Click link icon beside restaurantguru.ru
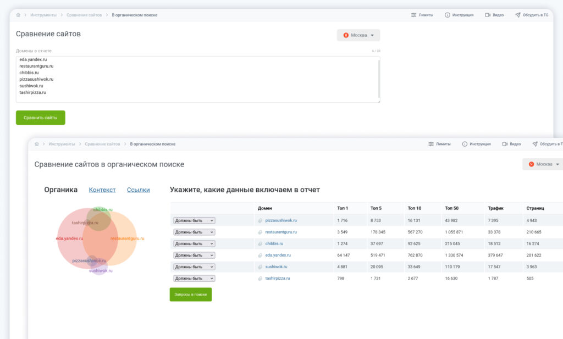563x339 pixels. pyautogui.click(x=260, y=232)
